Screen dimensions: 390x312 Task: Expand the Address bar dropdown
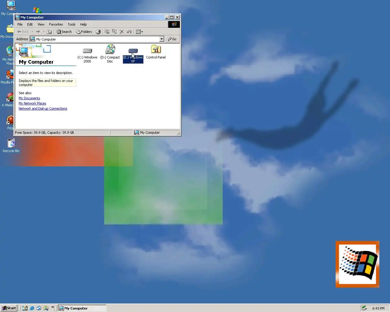click(161, 39)
